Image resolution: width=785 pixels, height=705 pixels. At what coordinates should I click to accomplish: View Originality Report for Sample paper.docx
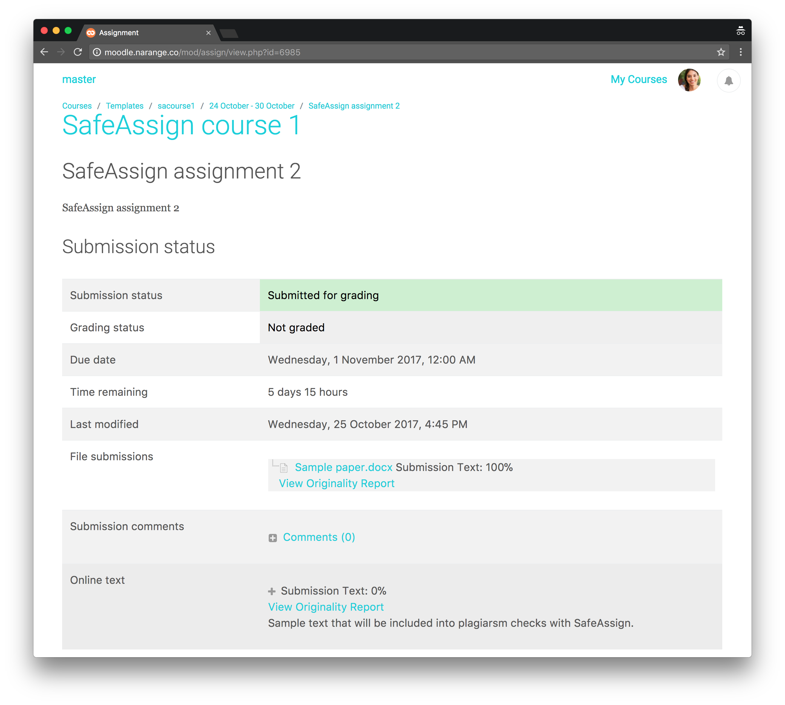point(336,484)
